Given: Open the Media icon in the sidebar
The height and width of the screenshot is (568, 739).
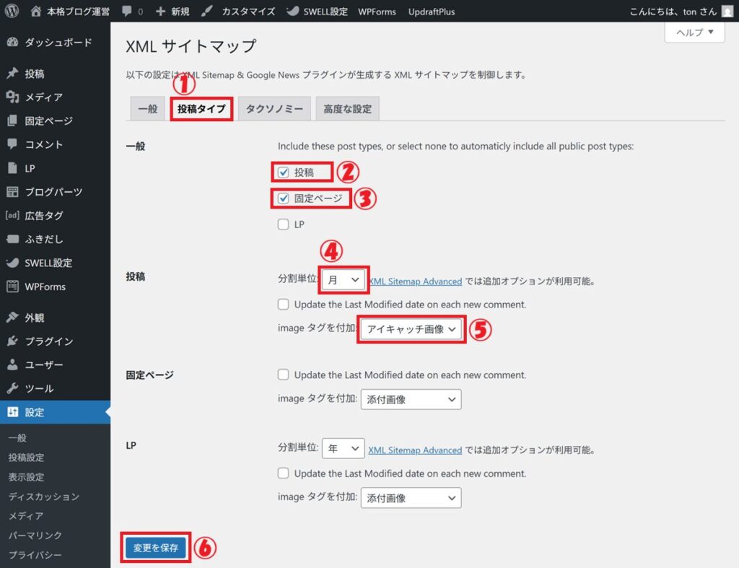Looking at the screenshot, I should (x=12, y=97).
